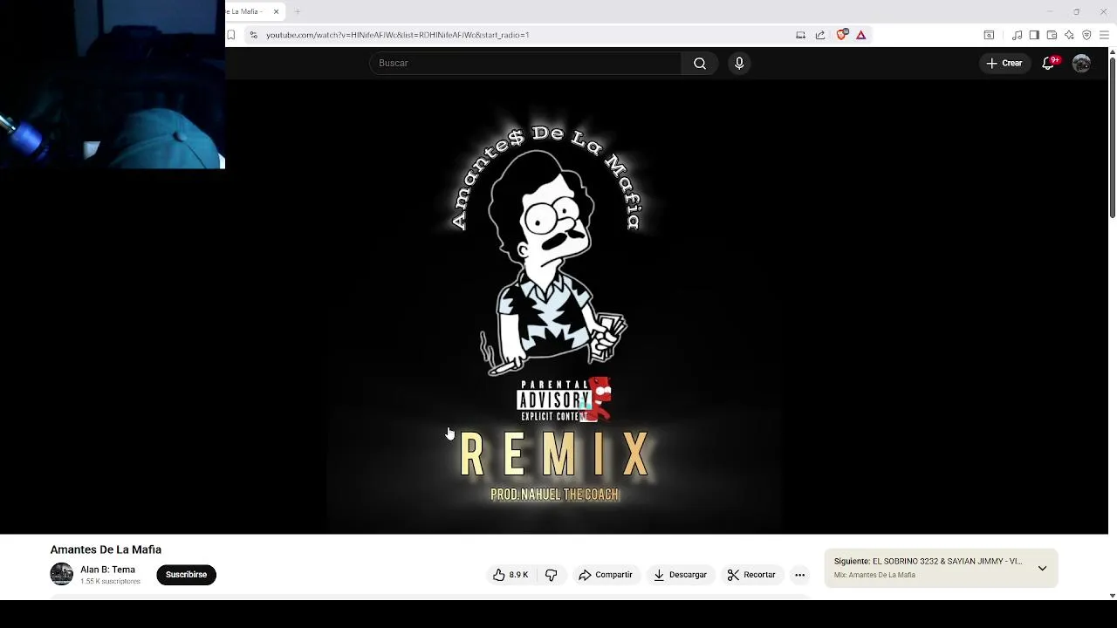This screenshot has height=628, width=1117.
Task: Click the tab search icon in toolbar
Action: tap(989, 35)
